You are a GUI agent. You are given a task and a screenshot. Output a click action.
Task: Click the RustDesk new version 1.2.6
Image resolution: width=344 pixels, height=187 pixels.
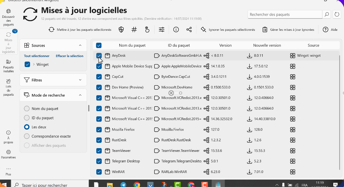point(257,140)
